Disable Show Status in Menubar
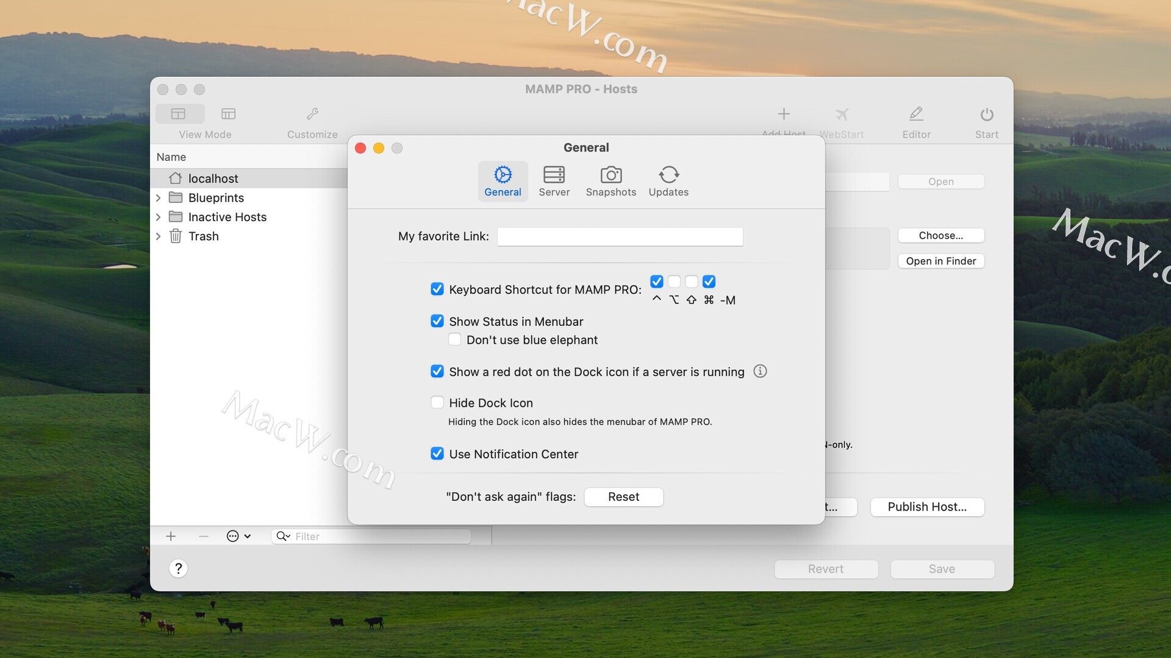The width and height of the screenshot is (1171, 658). [437, 321]
